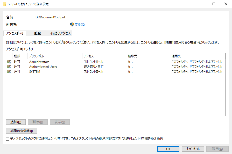
Task: Maximize the security settings window
Action: 214,4
